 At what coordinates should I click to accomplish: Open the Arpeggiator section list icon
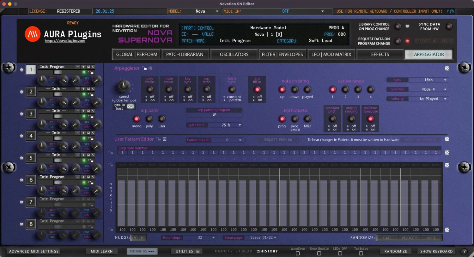150,68
